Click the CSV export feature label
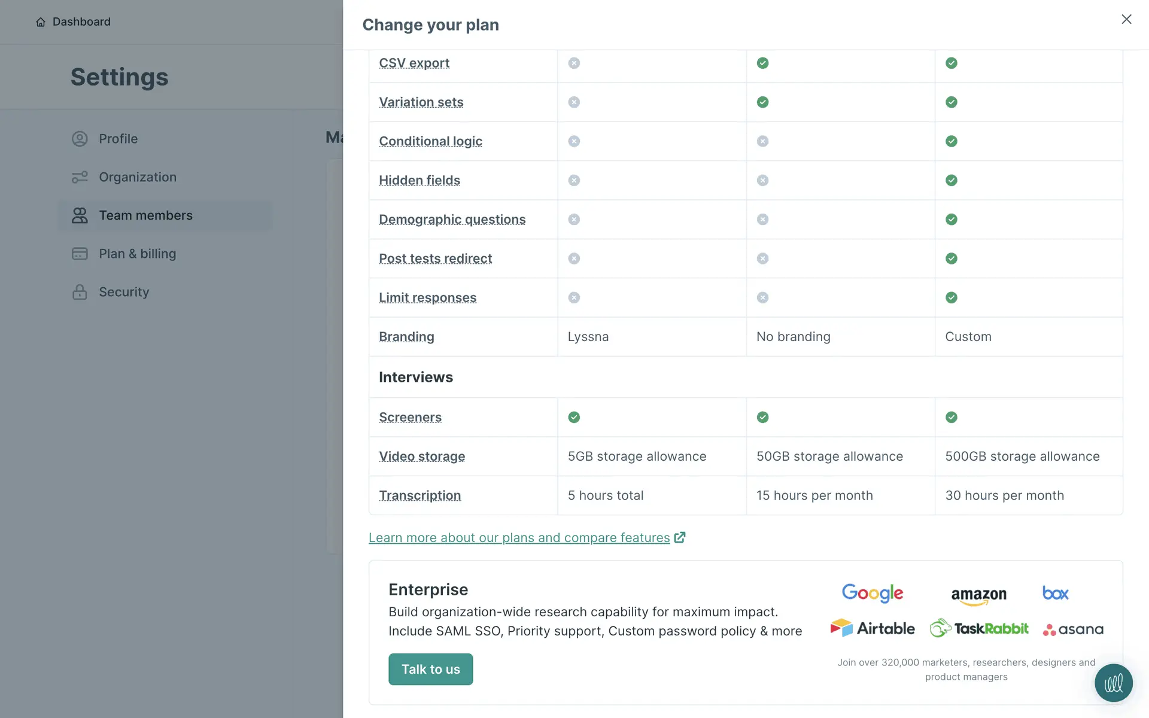1149x718 pixels. pos(414,63)
